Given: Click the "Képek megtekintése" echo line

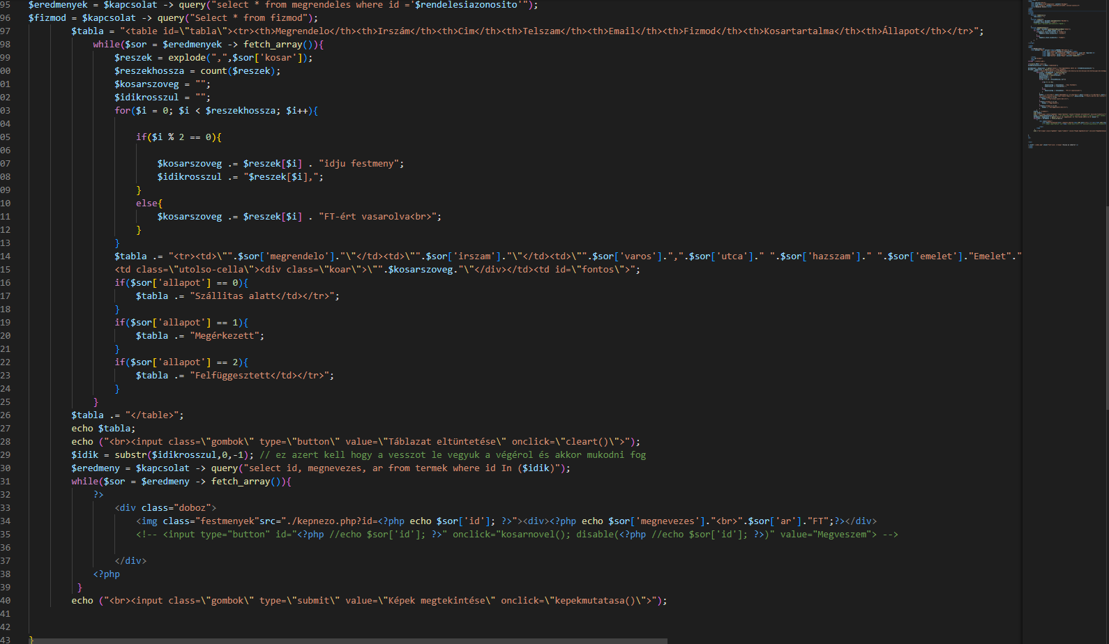Looking at the screenshot, I should click(x=369, y=601).
